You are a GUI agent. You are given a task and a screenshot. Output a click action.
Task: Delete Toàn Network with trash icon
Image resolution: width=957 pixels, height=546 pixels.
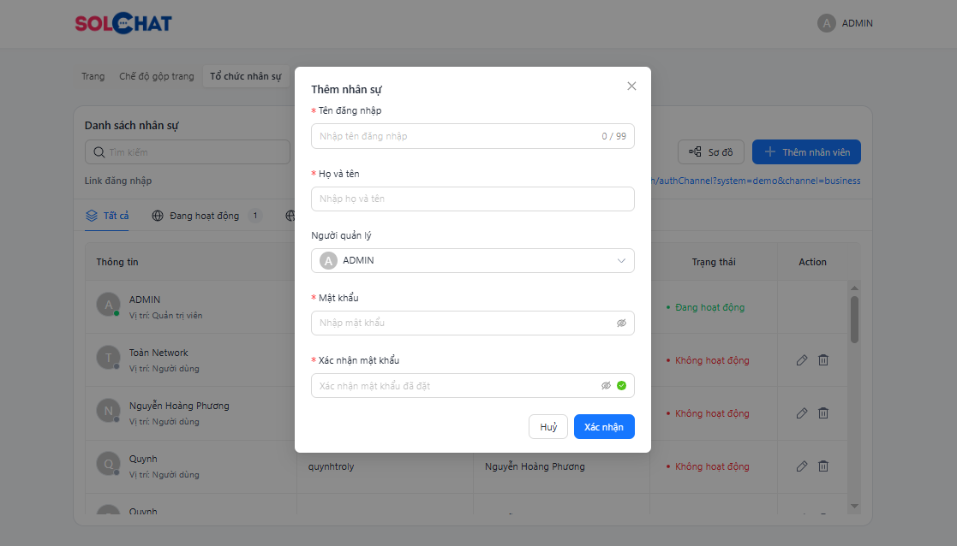point(822,360)
